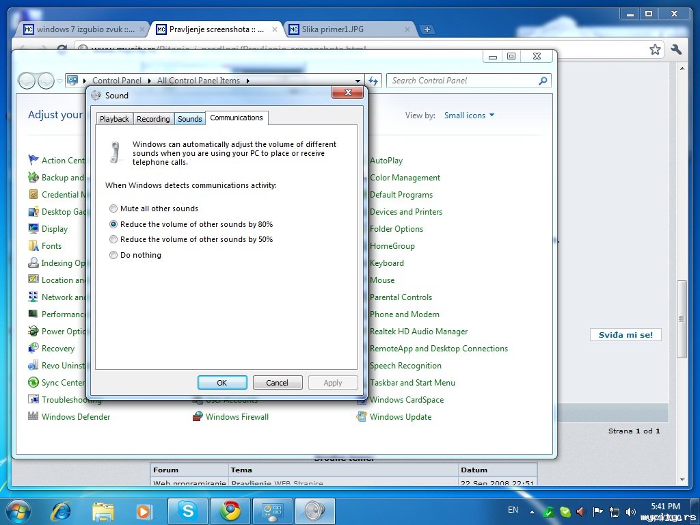Viewport: 700px width, 525px height.
Task: Click Cancel in the Sound dialog
Action: point(277,383)
